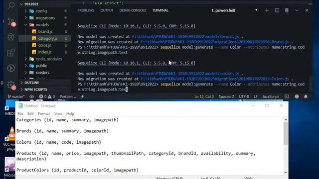
Task: Switch to the DEBUG CONSOLE tab
Action: tap(133, 10)
